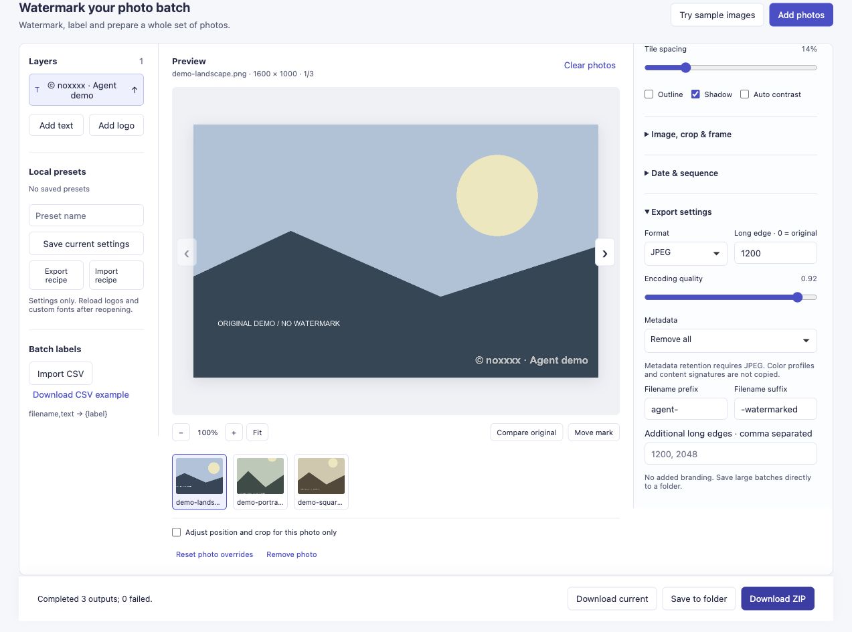Image resolution: width=852 pixels, height=632 pixels.
Task: Select the demo-portrait thumbnail
Action: 260,482
